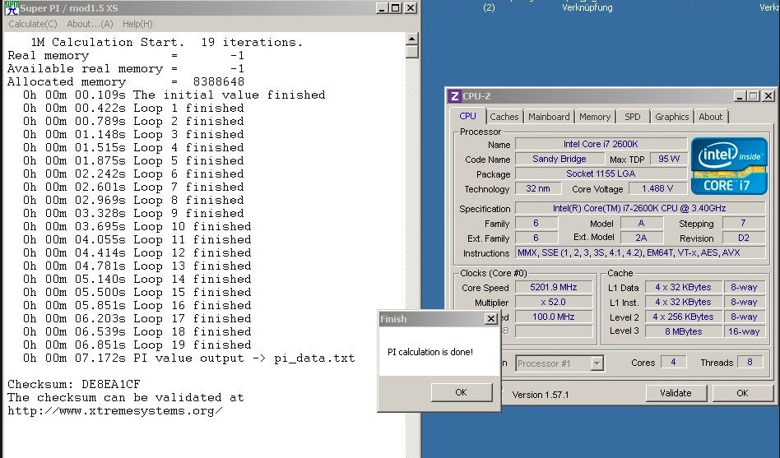
Task: Click the Level 2 value '4 x 256 KBytes'
Action: pyautogui.click(x=684, y=317)
